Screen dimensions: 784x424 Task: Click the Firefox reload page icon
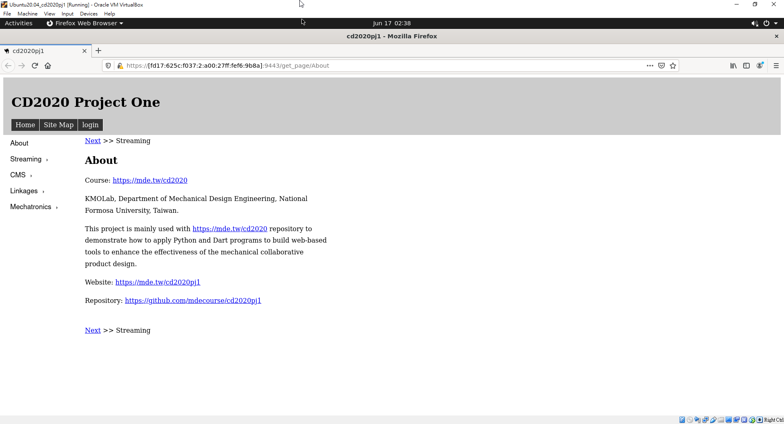coord(35,66)
